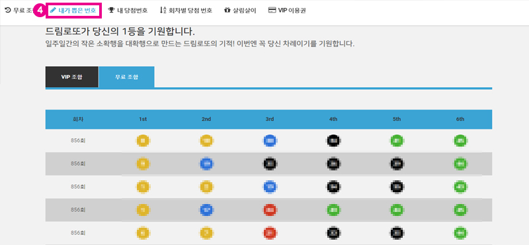Click the 5th column header
This screenshot has width=529, height=245.
(x=397, y=119)
